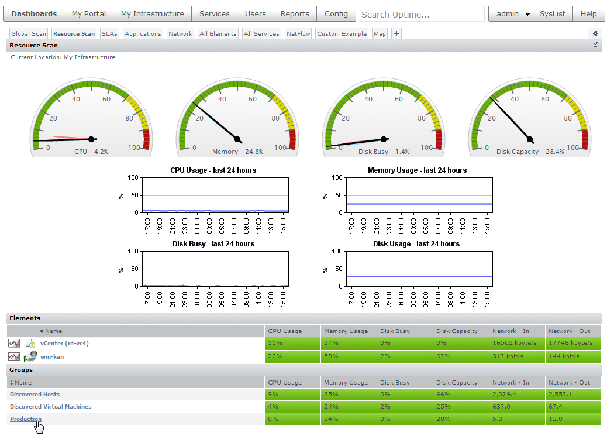Viewport: 607px width, 439px height.
Task: Open the Discovered Hosts group
Action: pos(35,395)
